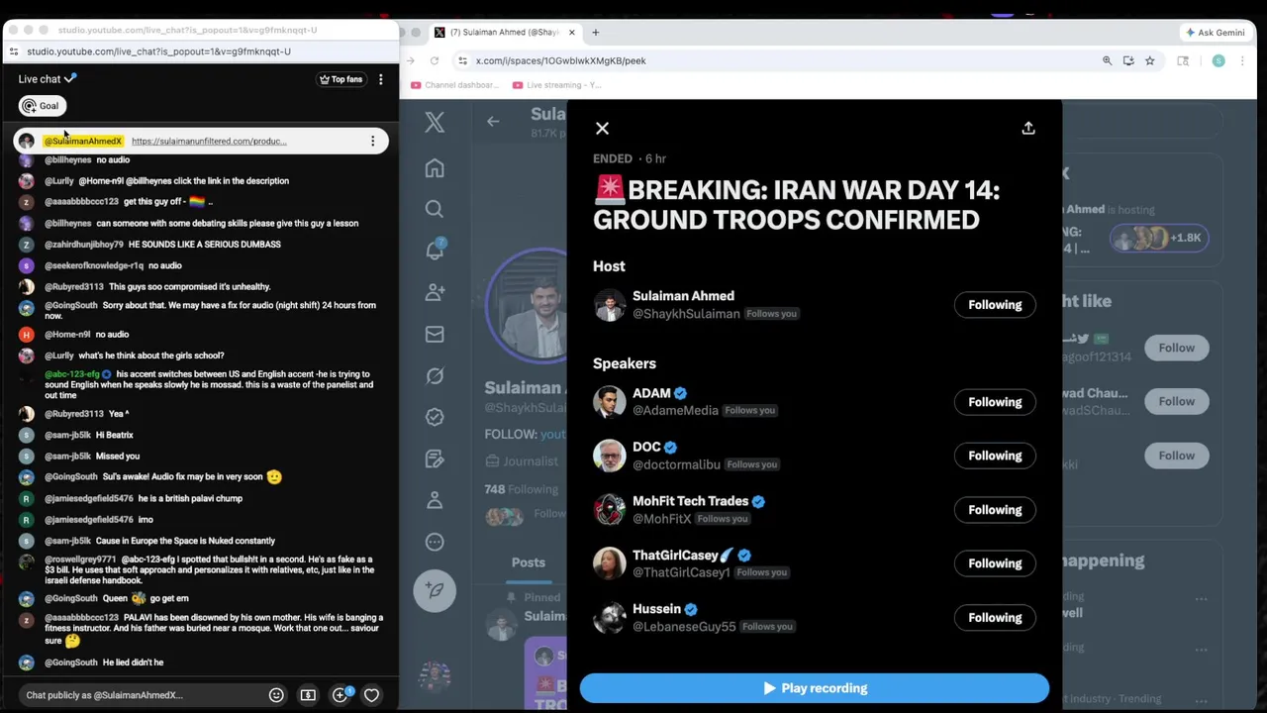Image resolution: width=1267 pixels, height=713 pixels.
Task: Follow the first suggested account in sidebar
Action: (1177, 348)
